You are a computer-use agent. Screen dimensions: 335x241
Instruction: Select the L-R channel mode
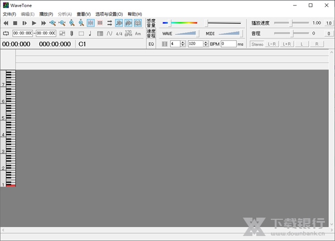[272, 45]
